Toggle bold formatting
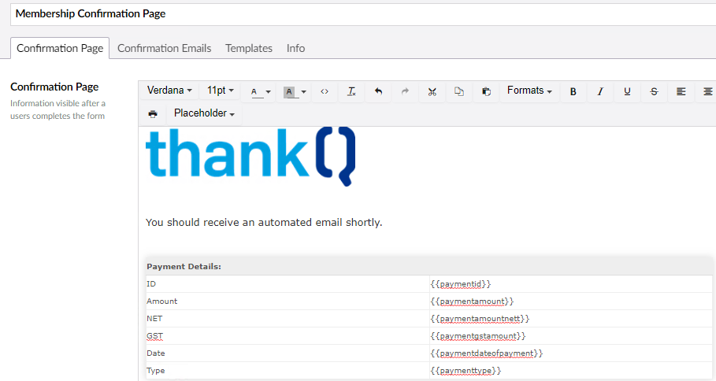This screenshot has width=716, height=381. [x=573, y=92]
